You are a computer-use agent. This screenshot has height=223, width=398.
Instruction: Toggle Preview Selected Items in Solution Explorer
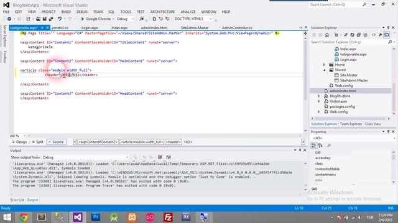tap(387, 35)
